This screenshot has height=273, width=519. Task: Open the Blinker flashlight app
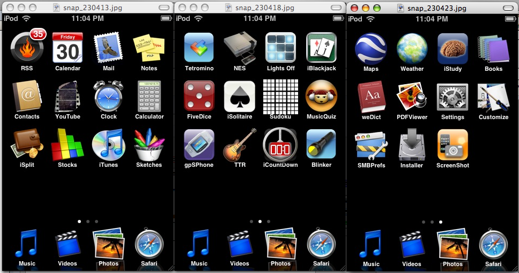321,144
